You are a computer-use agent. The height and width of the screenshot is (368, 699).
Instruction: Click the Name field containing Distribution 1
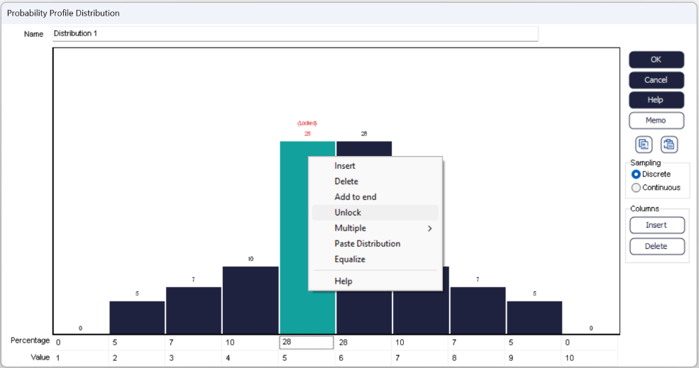pos(295,33)
